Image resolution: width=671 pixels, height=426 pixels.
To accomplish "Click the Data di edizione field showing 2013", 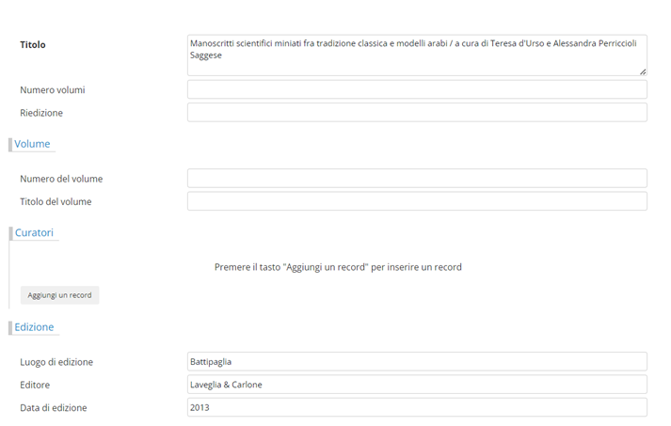I will click(417, 407).
